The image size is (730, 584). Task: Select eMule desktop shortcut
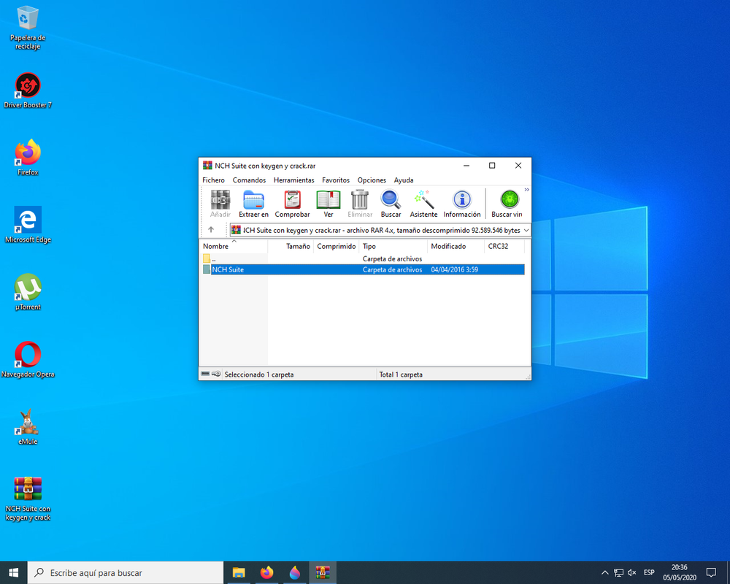[x=28, y=427]
